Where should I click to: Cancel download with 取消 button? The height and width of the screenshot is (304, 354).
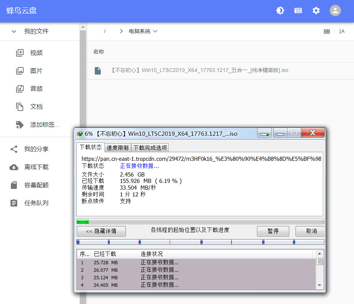311,231
